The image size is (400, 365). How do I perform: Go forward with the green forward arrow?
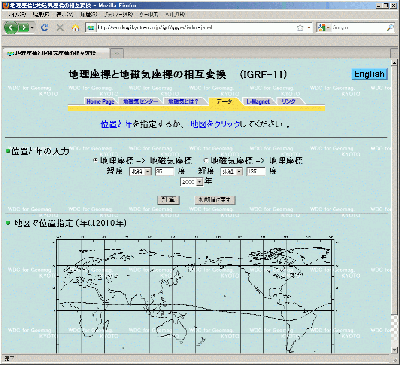[24, 28]
